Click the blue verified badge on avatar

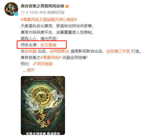[x=16, y=14]
